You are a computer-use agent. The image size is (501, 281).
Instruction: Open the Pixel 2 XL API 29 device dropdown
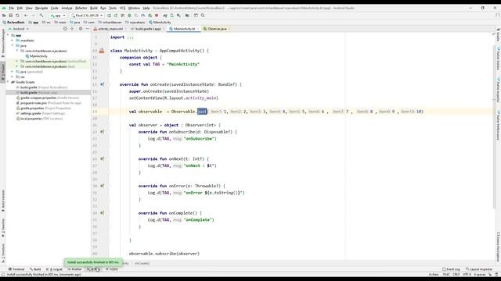click(87, 16)
